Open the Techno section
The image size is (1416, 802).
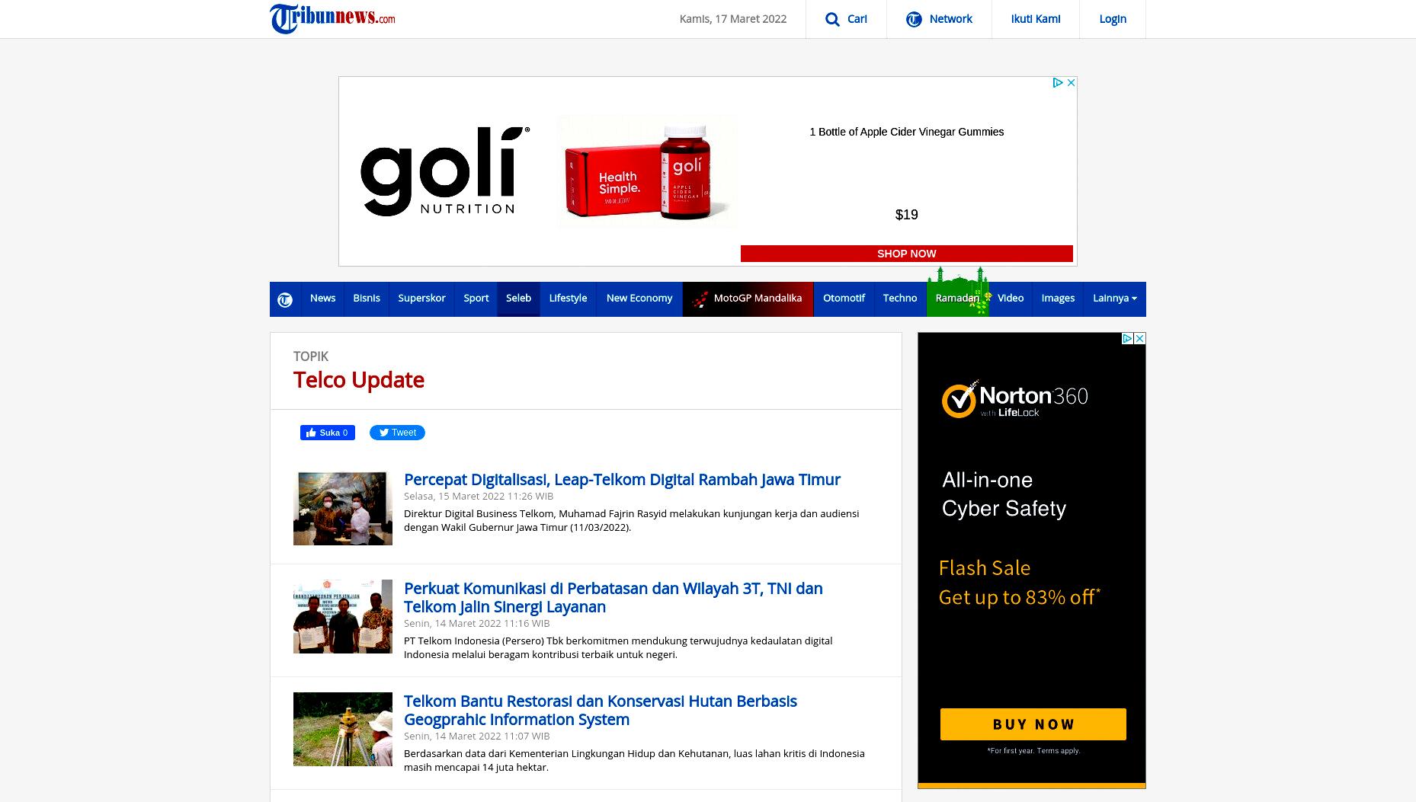click(x=900, y=299)
